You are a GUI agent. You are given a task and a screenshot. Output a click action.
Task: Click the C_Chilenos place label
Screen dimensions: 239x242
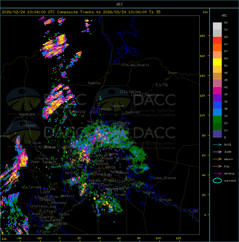tap(27, 125)
